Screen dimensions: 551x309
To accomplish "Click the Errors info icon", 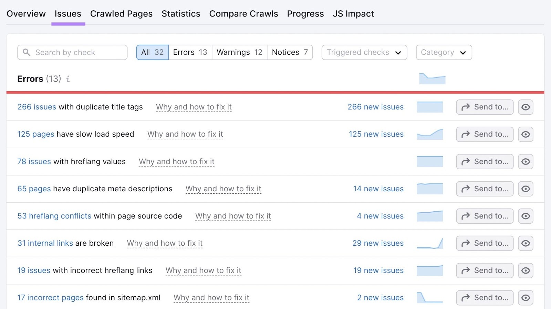I will pyautogui.click(x=68, y=79).
